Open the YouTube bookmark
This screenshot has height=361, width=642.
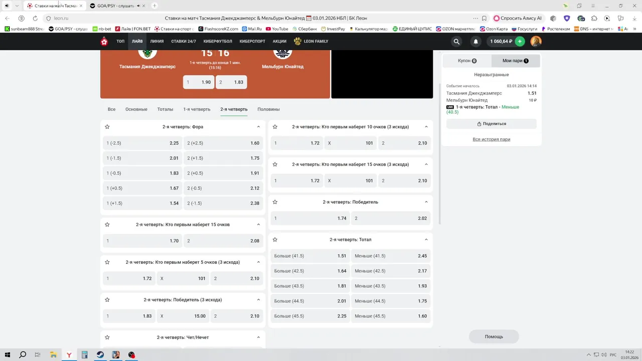[x=277, y=29]
